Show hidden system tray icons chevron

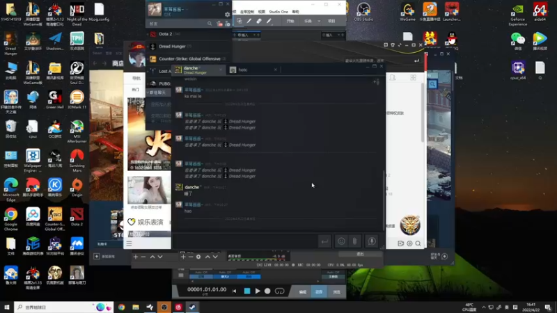[x=483, y=307]
